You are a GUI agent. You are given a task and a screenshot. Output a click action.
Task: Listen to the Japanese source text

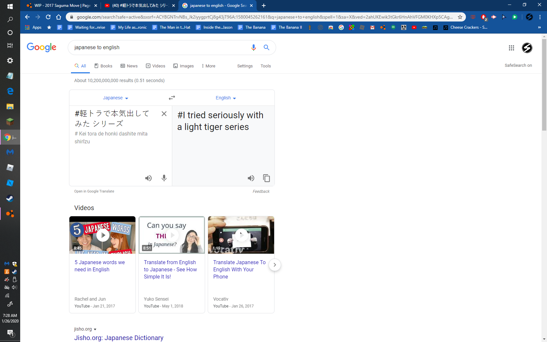(148, 178)
